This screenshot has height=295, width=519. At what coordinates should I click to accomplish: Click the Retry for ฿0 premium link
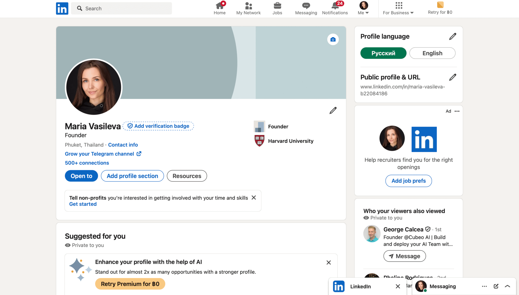(440, 8)
